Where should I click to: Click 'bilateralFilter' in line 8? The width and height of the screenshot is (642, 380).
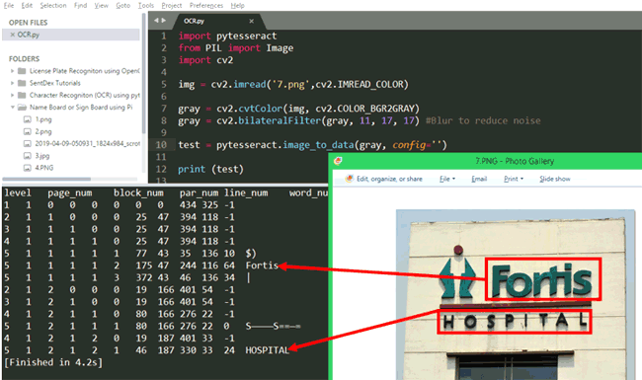click(280, 120)
